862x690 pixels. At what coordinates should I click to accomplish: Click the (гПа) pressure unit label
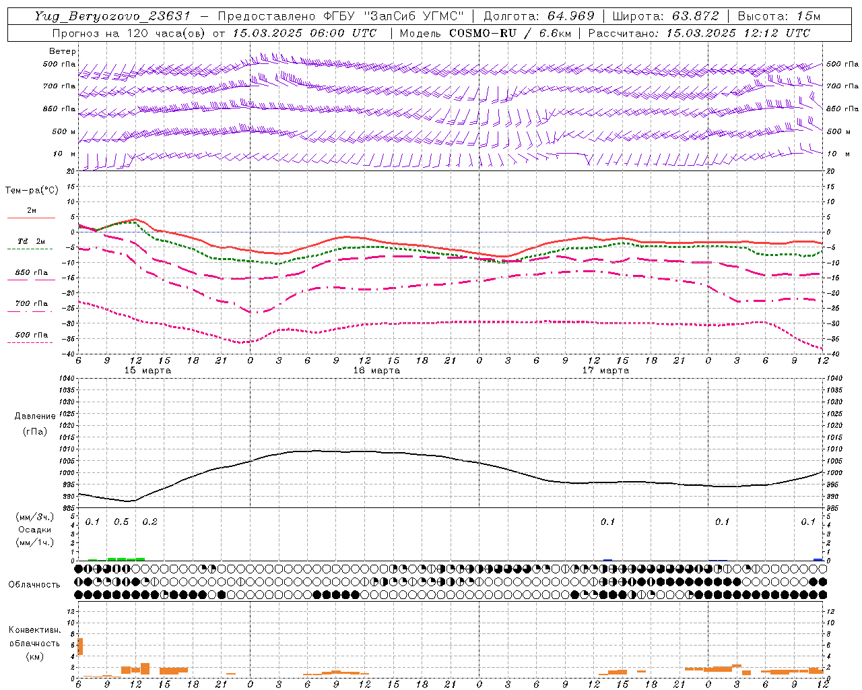35,431
